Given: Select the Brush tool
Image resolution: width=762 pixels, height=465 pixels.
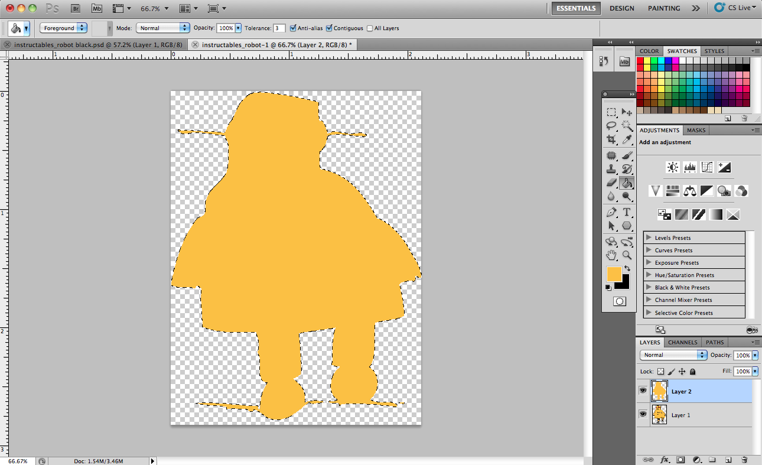Looking at the screenshot, I should (627, 156).
